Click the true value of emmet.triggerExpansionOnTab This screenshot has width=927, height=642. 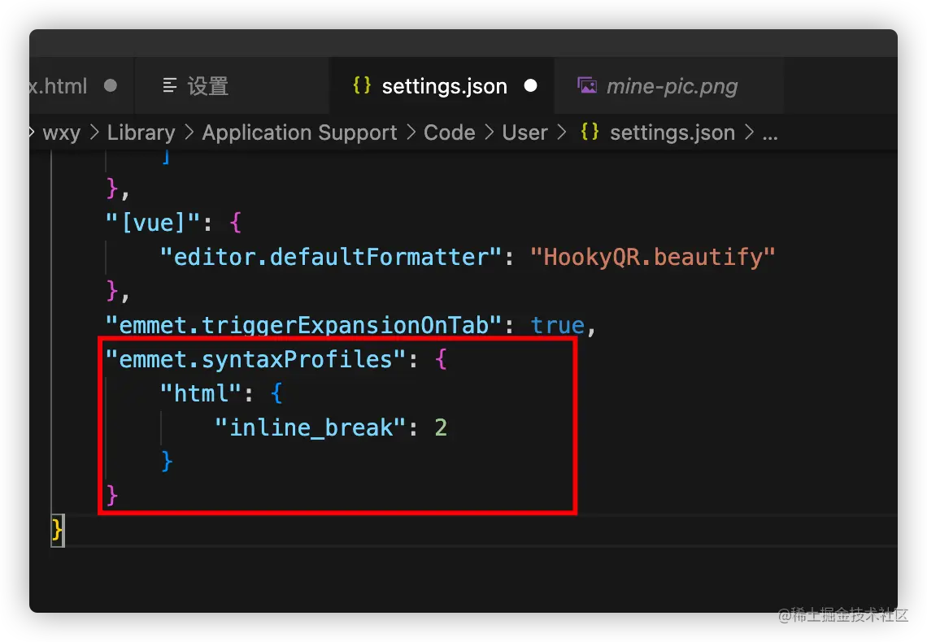(x=557, y=325)
